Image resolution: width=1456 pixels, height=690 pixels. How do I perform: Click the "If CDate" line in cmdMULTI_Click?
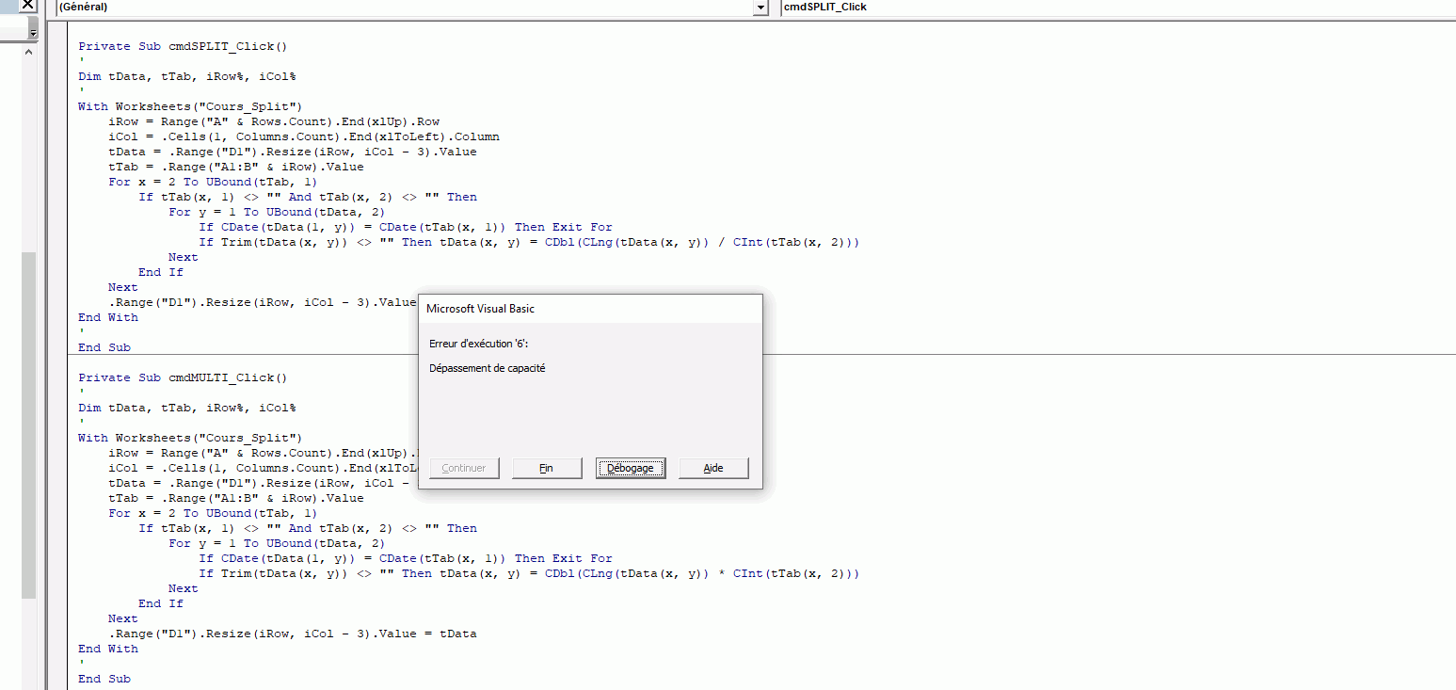pyautogui.click(x=406, y=558)
